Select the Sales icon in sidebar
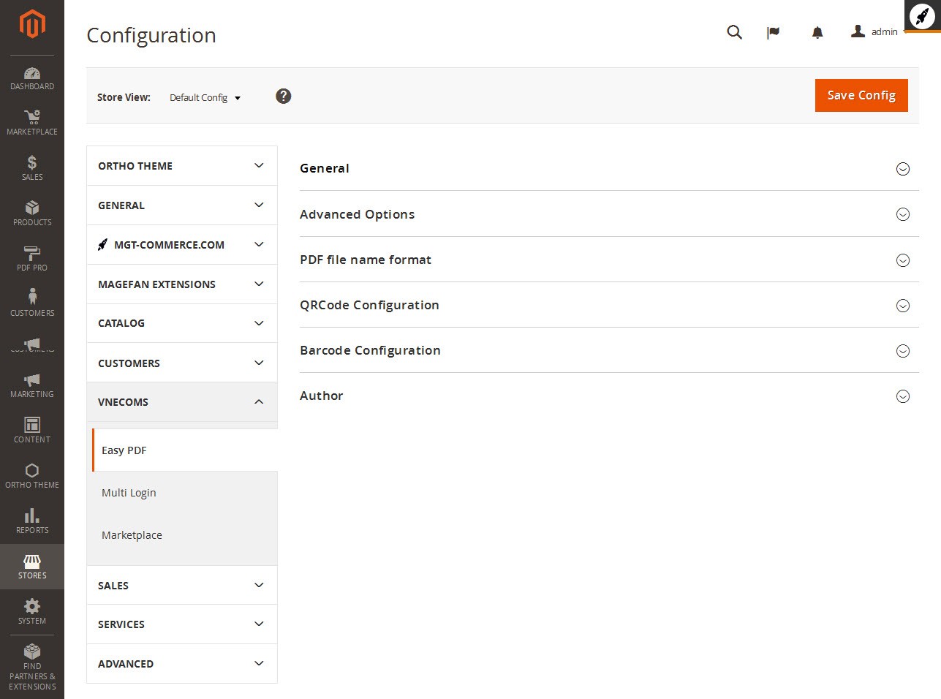This screenshot has height=699, width=941. click(x=32, y=167)
